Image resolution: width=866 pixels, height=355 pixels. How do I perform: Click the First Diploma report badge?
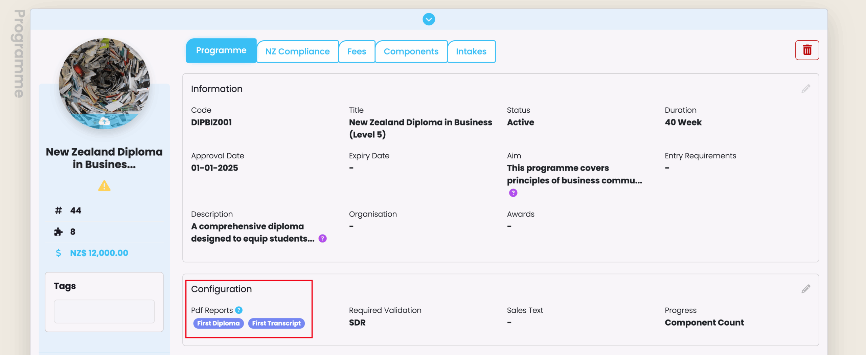pos(218,323)
